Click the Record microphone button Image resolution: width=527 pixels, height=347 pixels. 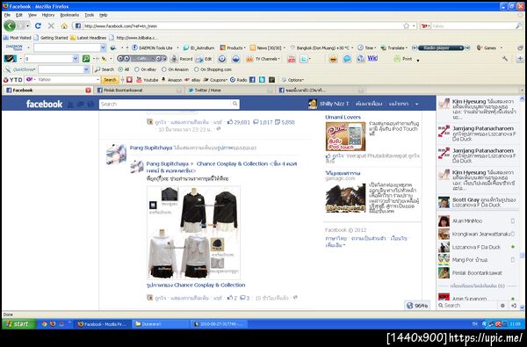point(182,59)
